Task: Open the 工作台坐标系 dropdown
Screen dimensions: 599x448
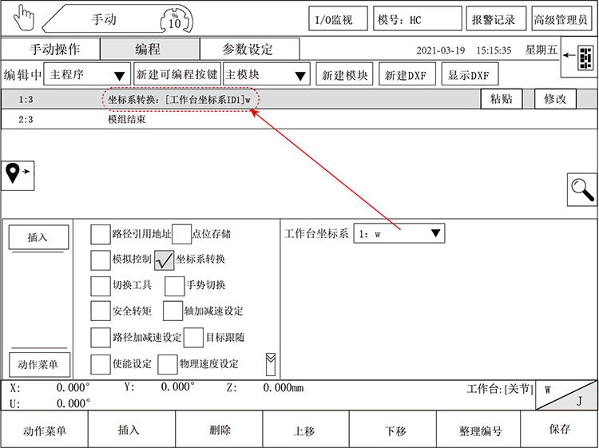Action: (399, 234)
